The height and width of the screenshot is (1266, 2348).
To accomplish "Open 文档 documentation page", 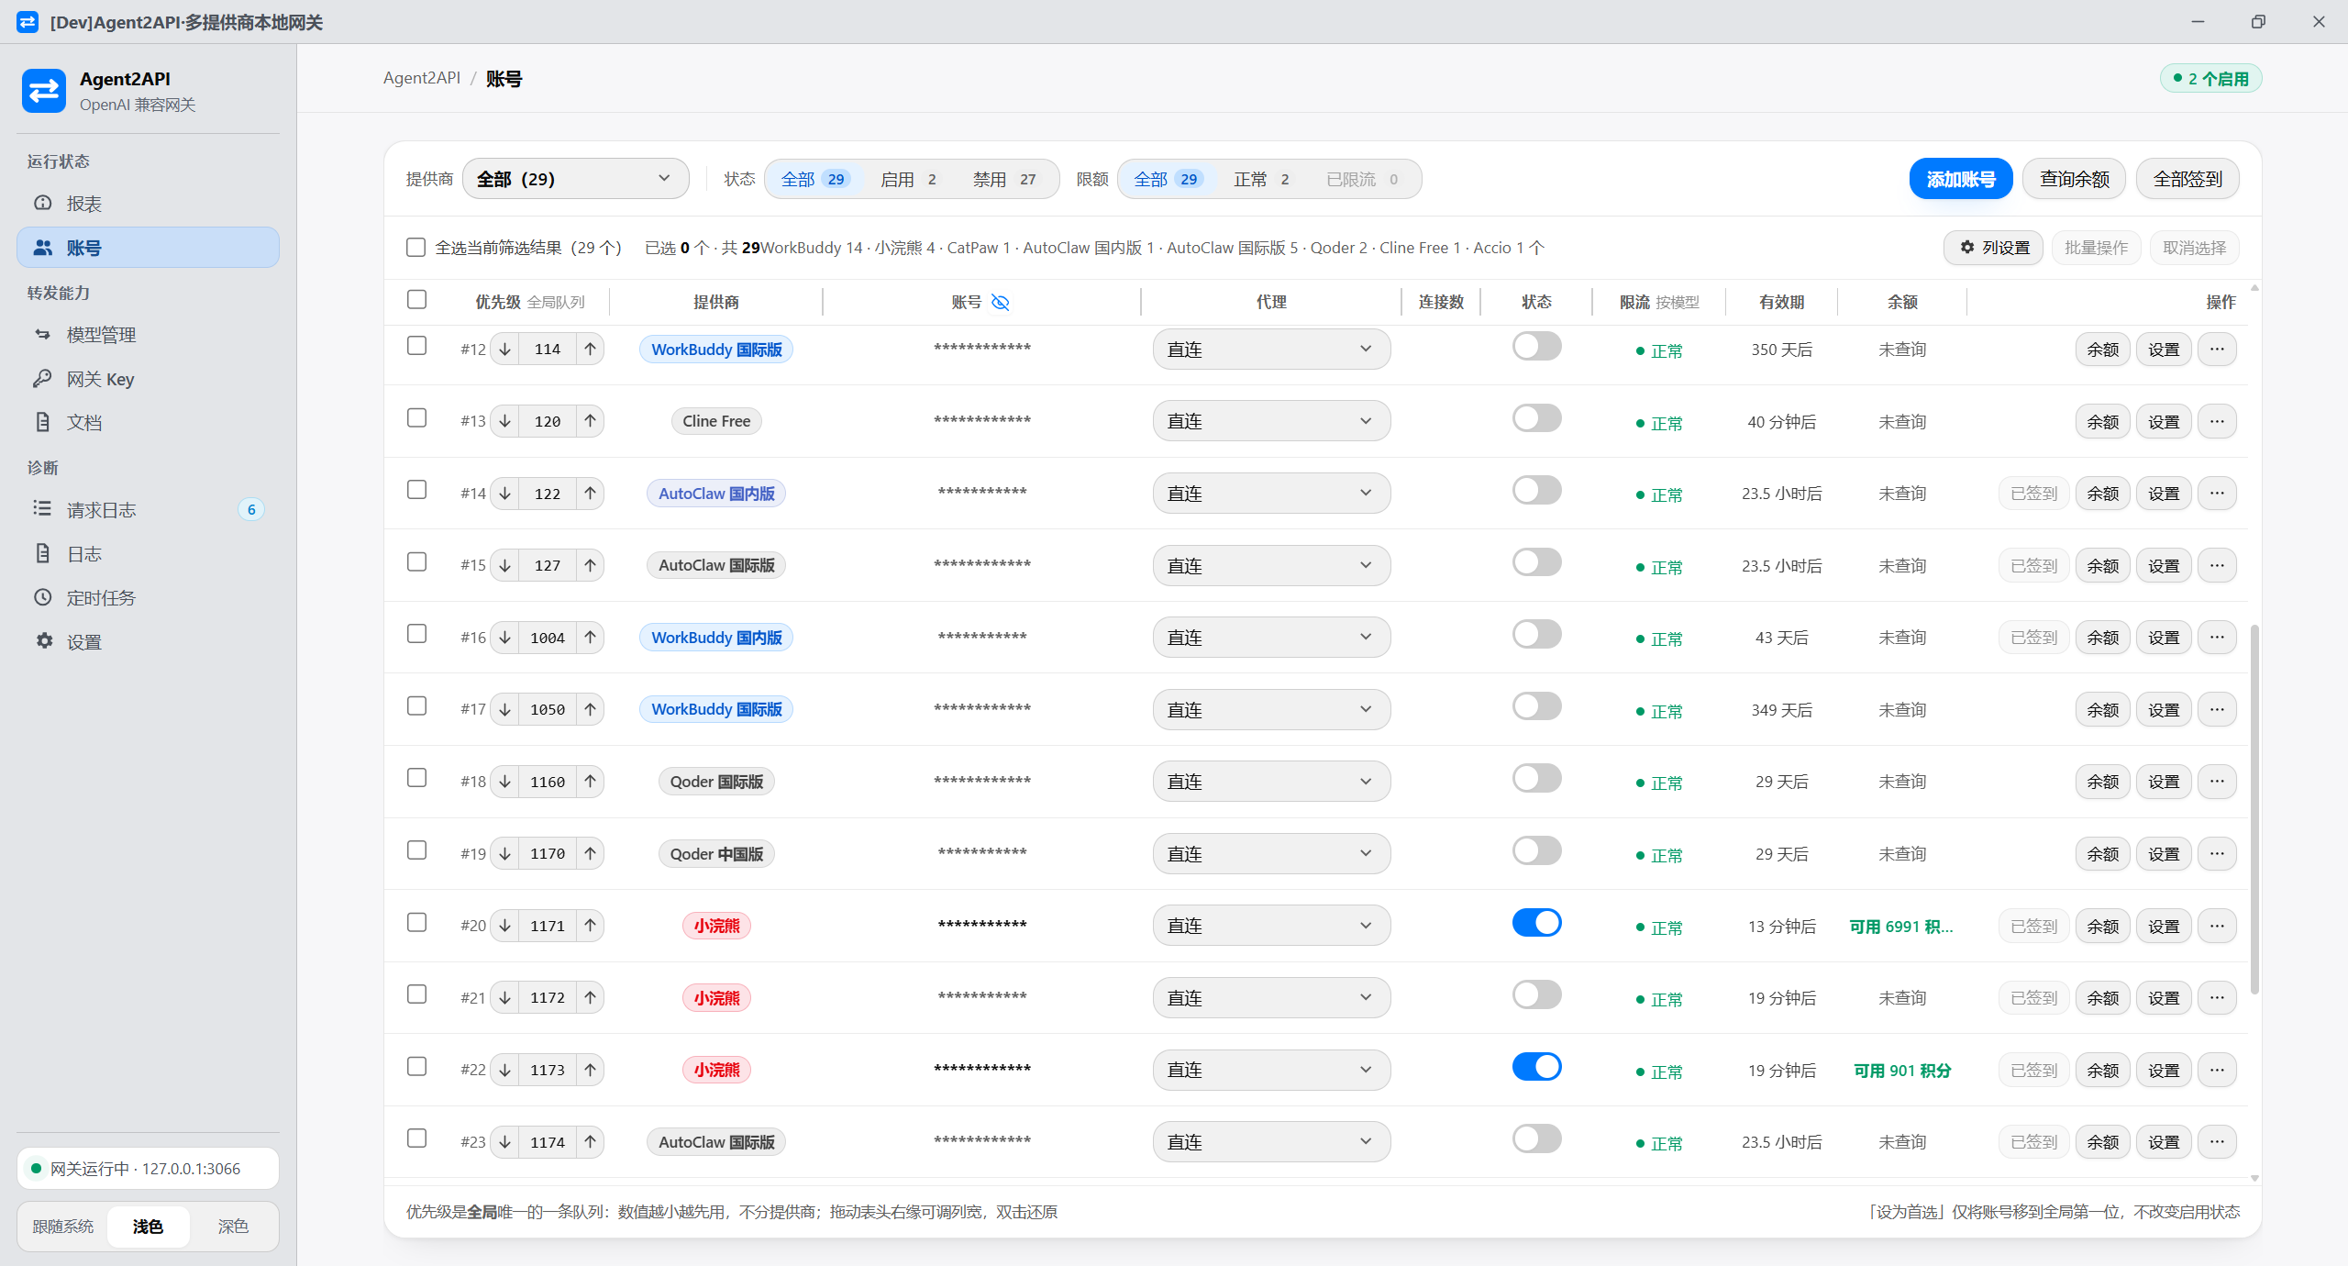I will coord(148,422).
